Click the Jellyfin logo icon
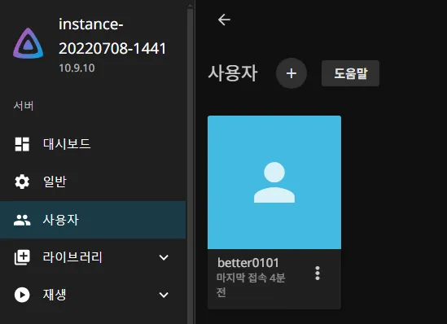This screenshot has width=447, height=324. 28,43
